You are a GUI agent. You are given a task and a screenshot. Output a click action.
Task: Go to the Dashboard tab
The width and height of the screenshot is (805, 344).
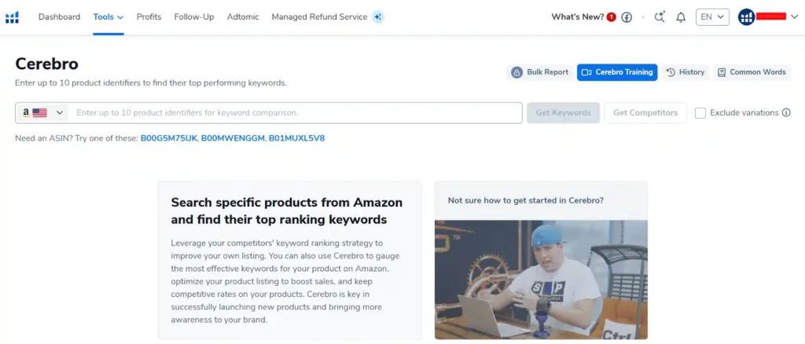click(59, 17)
